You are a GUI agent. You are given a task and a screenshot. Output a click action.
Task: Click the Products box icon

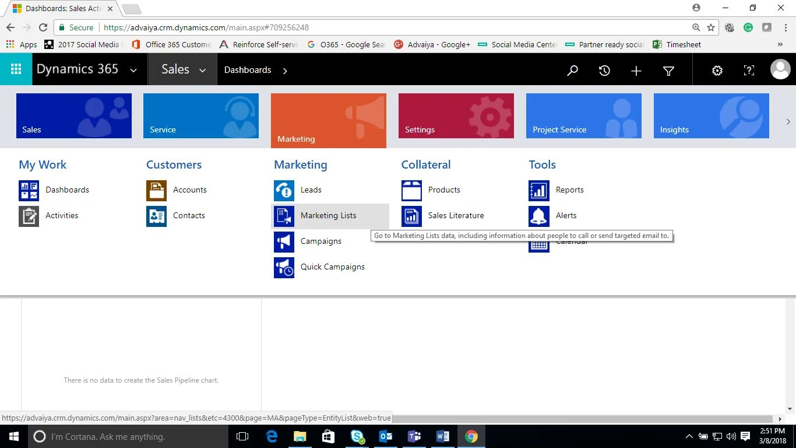(411, 191)
